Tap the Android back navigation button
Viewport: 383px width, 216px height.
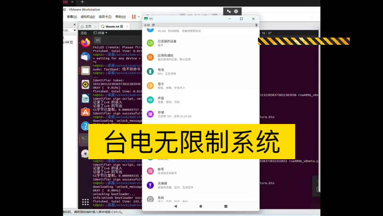(176, 206)
